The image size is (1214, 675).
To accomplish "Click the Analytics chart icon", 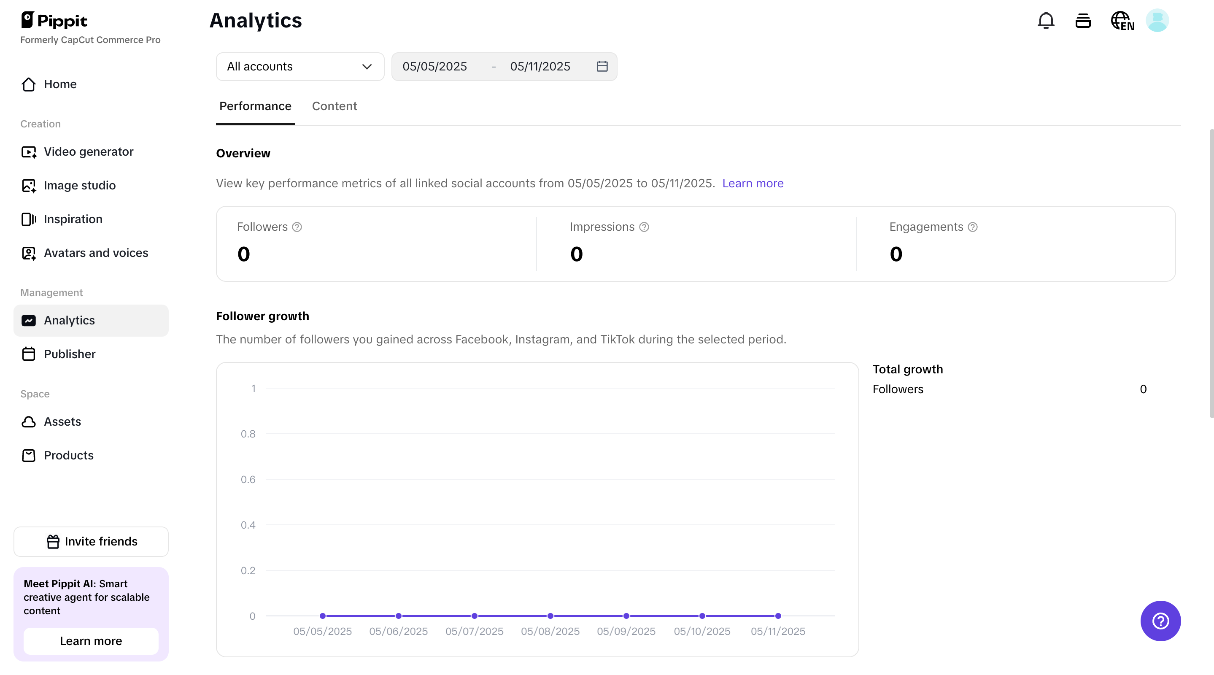I will click(x=29, y=321).
